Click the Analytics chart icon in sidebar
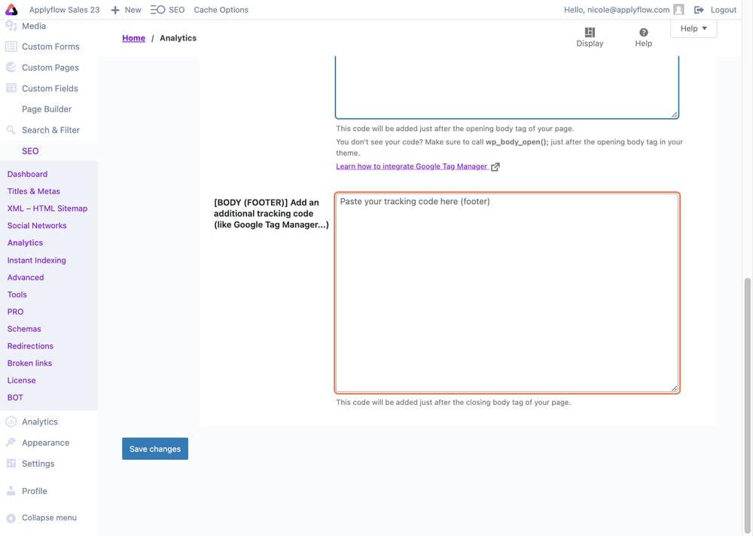This screenshot has height=536, width=753. 11,422
